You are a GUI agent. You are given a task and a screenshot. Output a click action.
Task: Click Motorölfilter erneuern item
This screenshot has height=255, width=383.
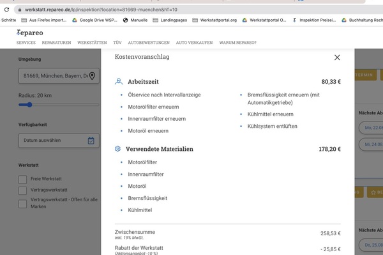(x=153, y=107)
